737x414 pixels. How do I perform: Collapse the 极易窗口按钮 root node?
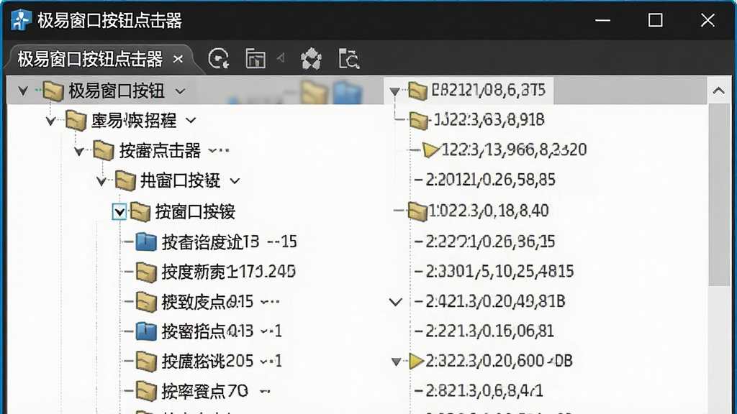pos(23,91)
